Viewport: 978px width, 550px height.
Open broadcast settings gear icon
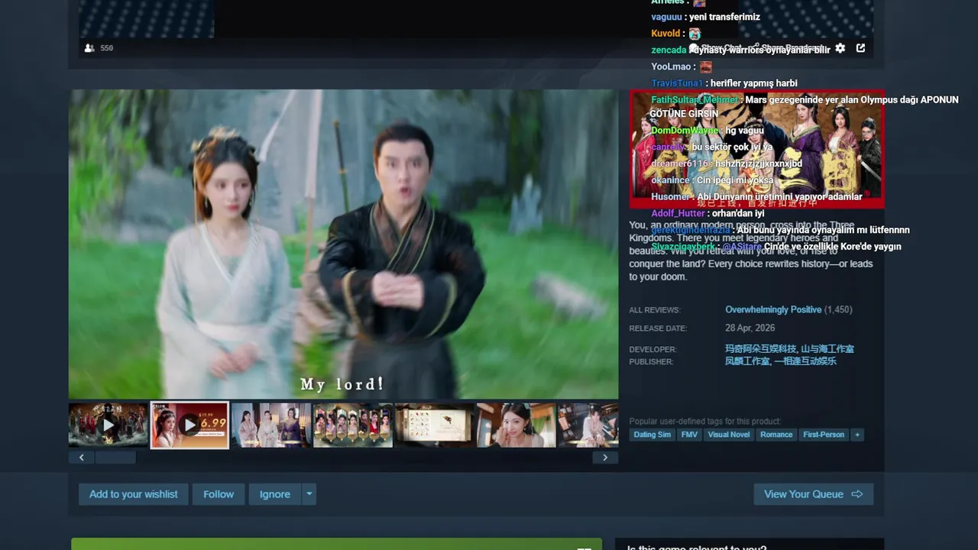(840, 48)
